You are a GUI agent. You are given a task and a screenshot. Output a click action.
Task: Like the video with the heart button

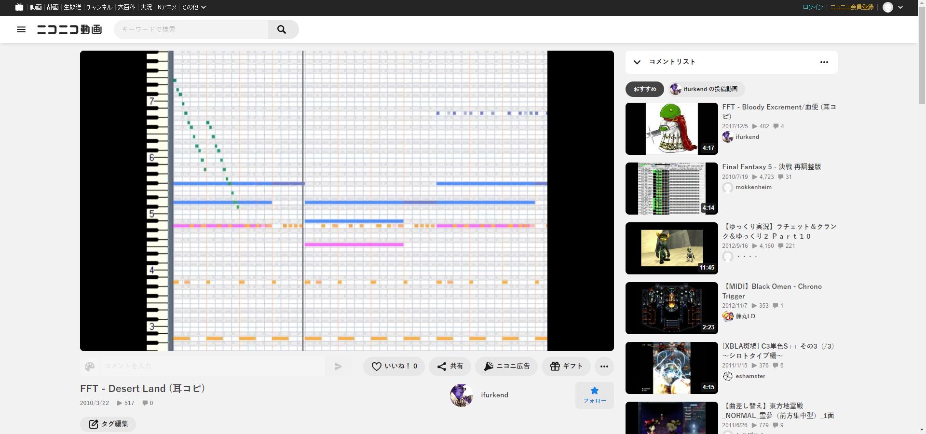pyautogui.click(x=394, y=366)
